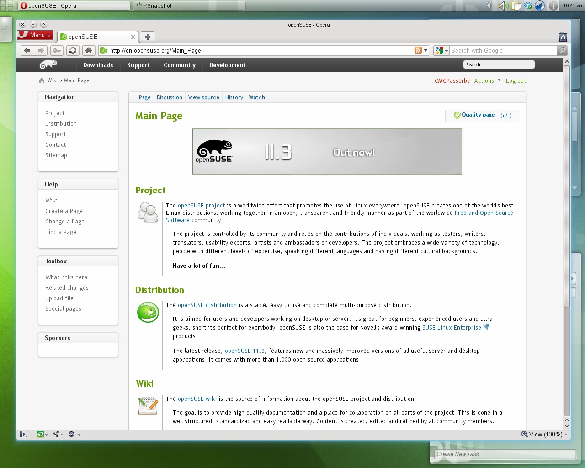Open the closed tabs trash icon
This screenshot has height=468, width=585.
[563, 37]
